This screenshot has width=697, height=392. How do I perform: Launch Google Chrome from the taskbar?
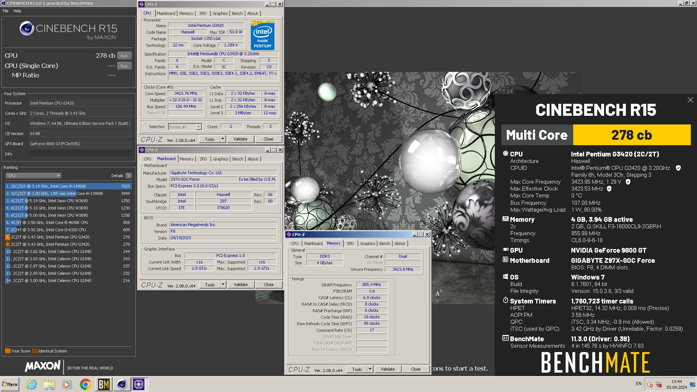click(86, 384)
